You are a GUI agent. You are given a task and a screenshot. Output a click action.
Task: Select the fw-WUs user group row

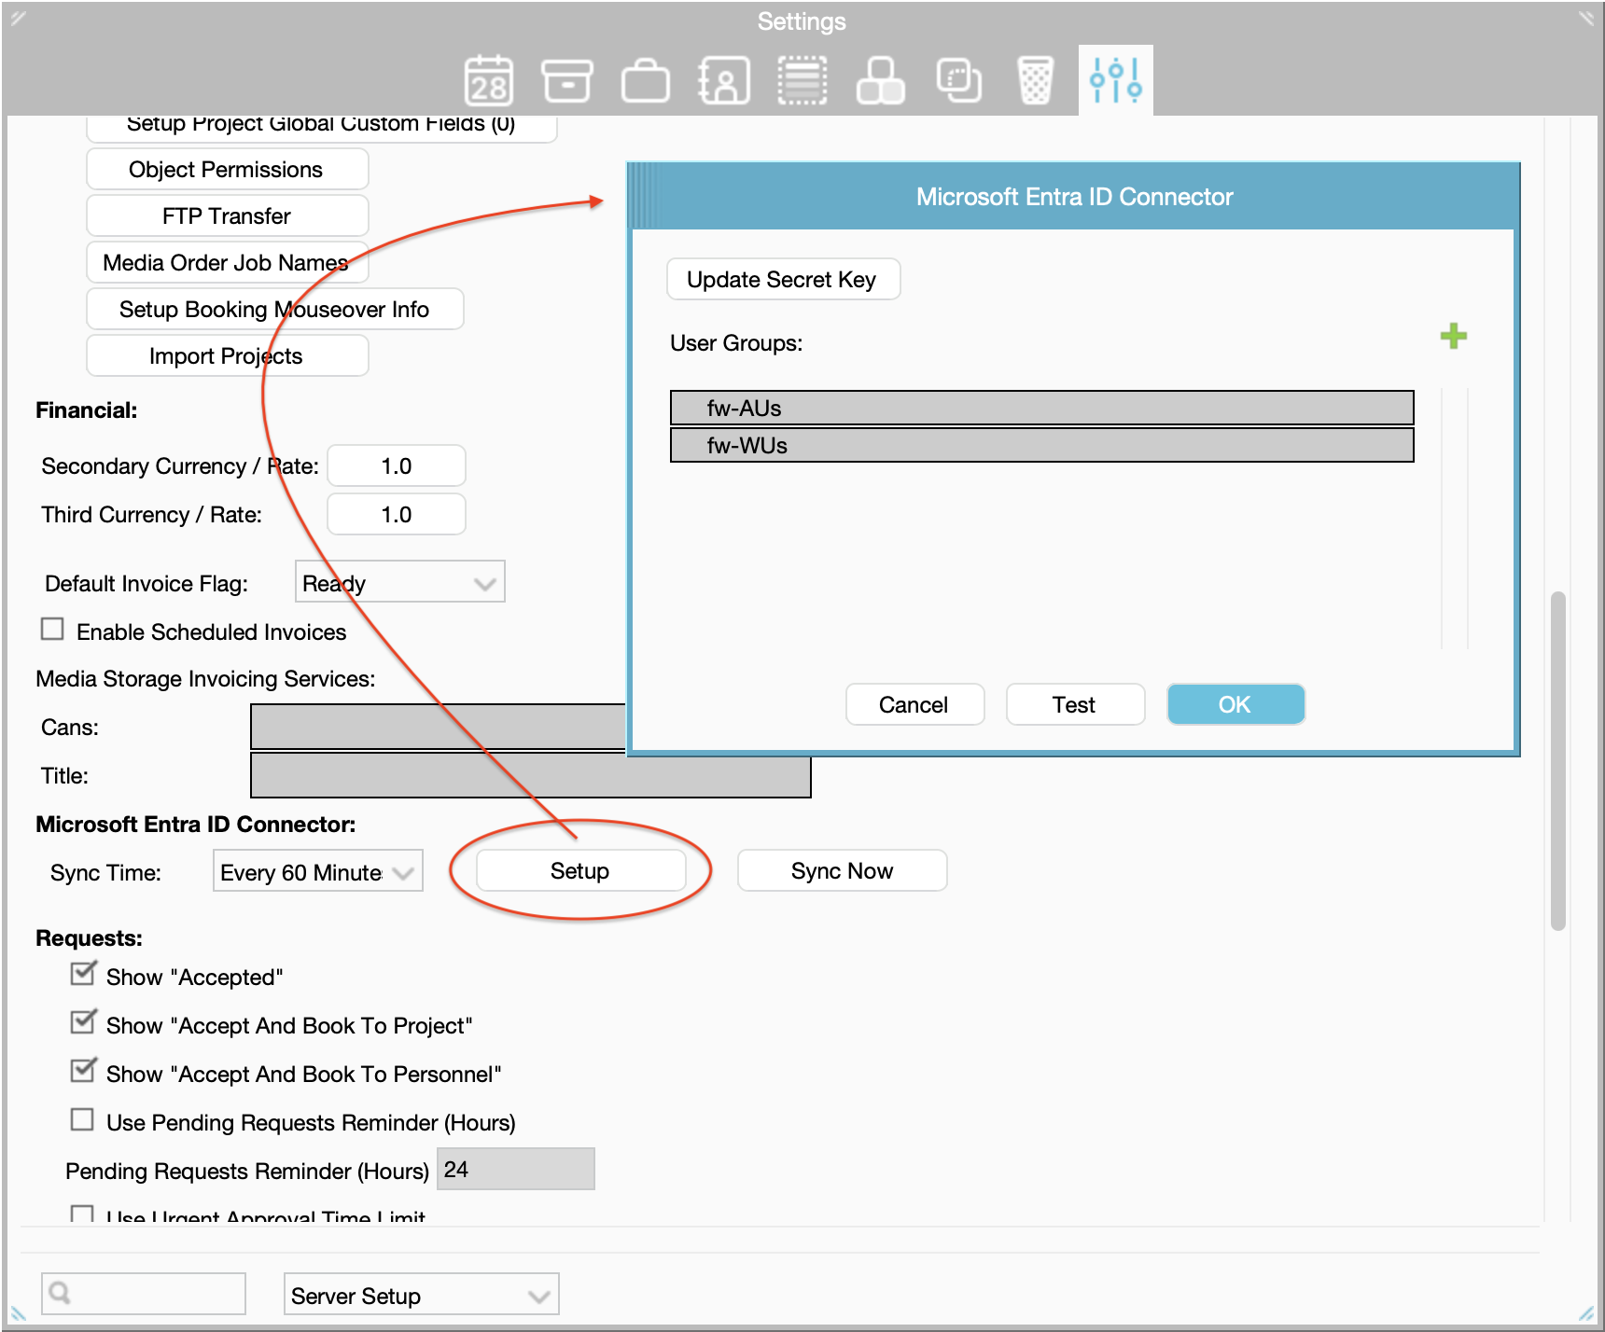[1041, 445]
